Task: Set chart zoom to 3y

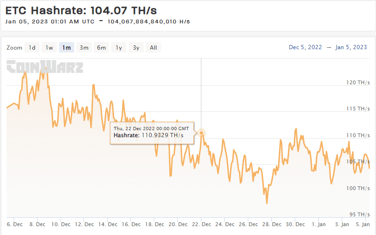Action: 136,47
